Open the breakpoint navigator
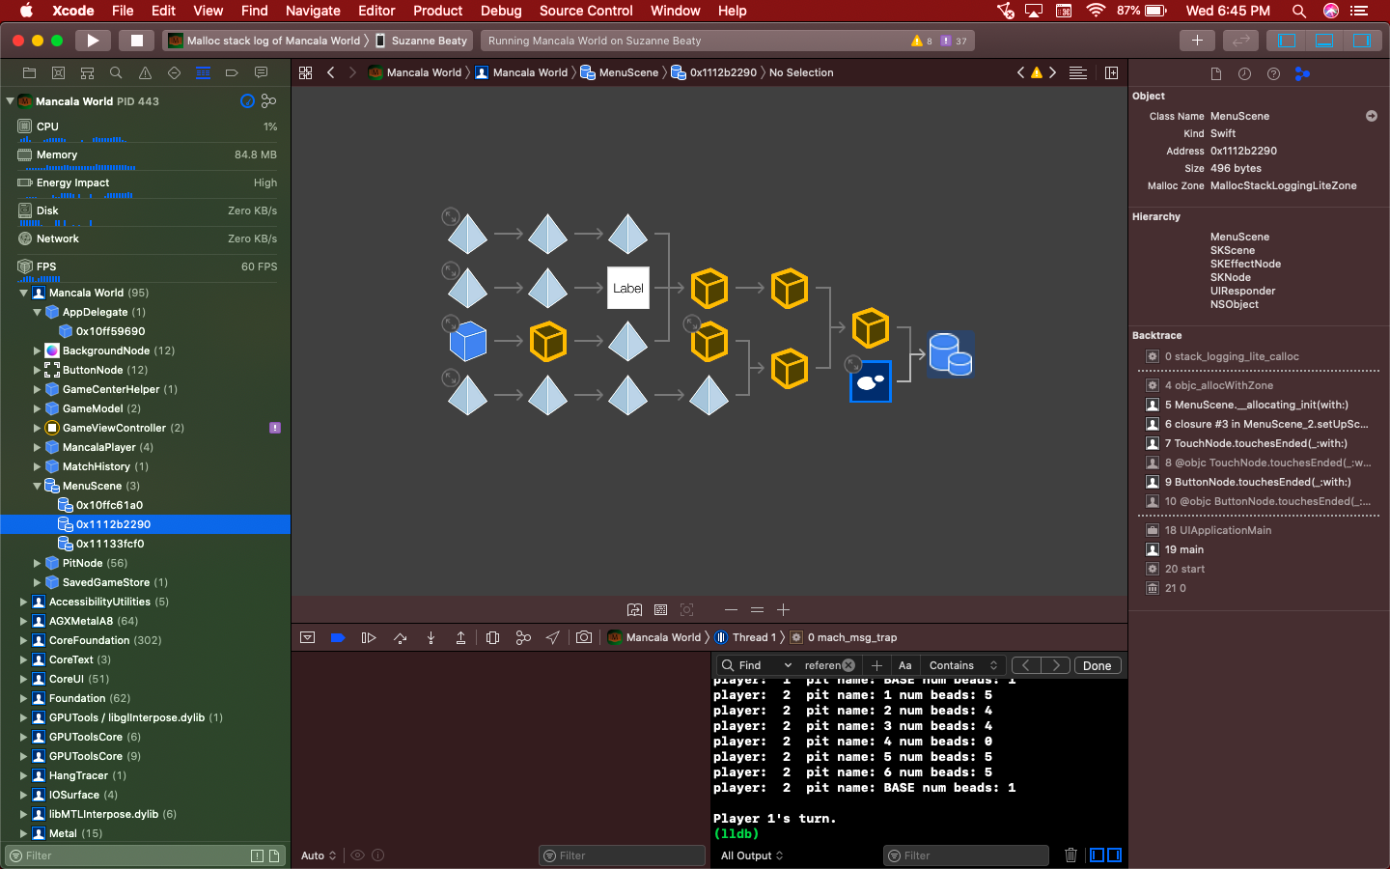 (x=232, y=72)
